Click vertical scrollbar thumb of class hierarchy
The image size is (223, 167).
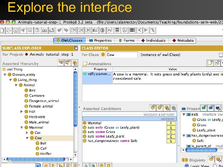[76, 99]
